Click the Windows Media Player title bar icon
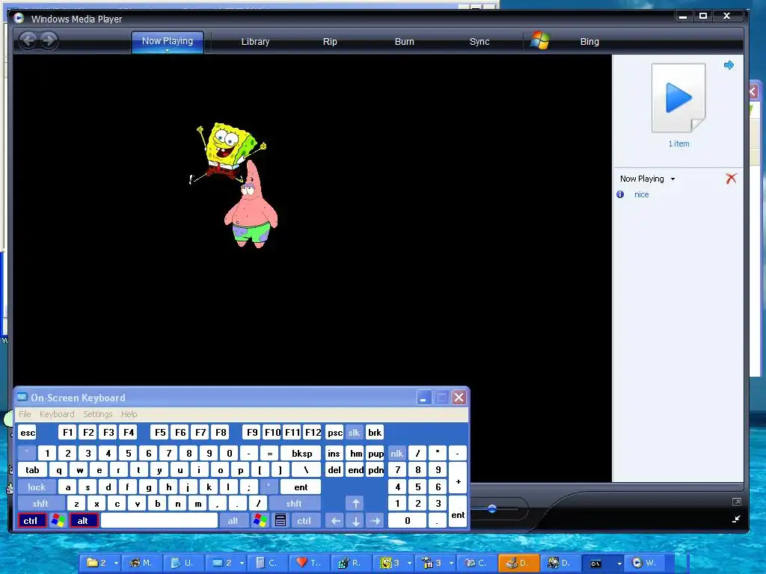This screenshot has width=766, height=574. coord(19,19)
